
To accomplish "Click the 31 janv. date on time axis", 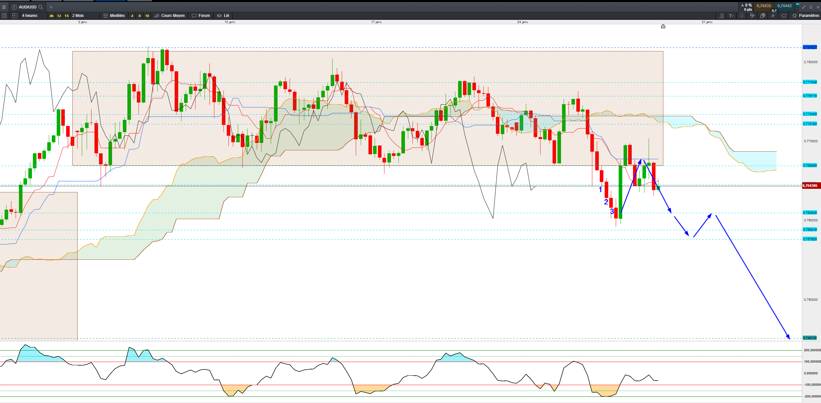I will [x=707, y=22].
